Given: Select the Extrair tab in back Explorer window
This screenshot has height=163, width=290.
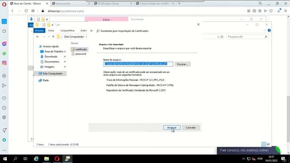Looking at the screenshot, I should click(x=106, y=19).
